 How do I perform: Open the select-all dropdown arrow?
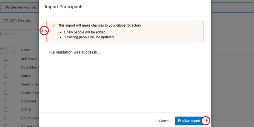[11, 50]
